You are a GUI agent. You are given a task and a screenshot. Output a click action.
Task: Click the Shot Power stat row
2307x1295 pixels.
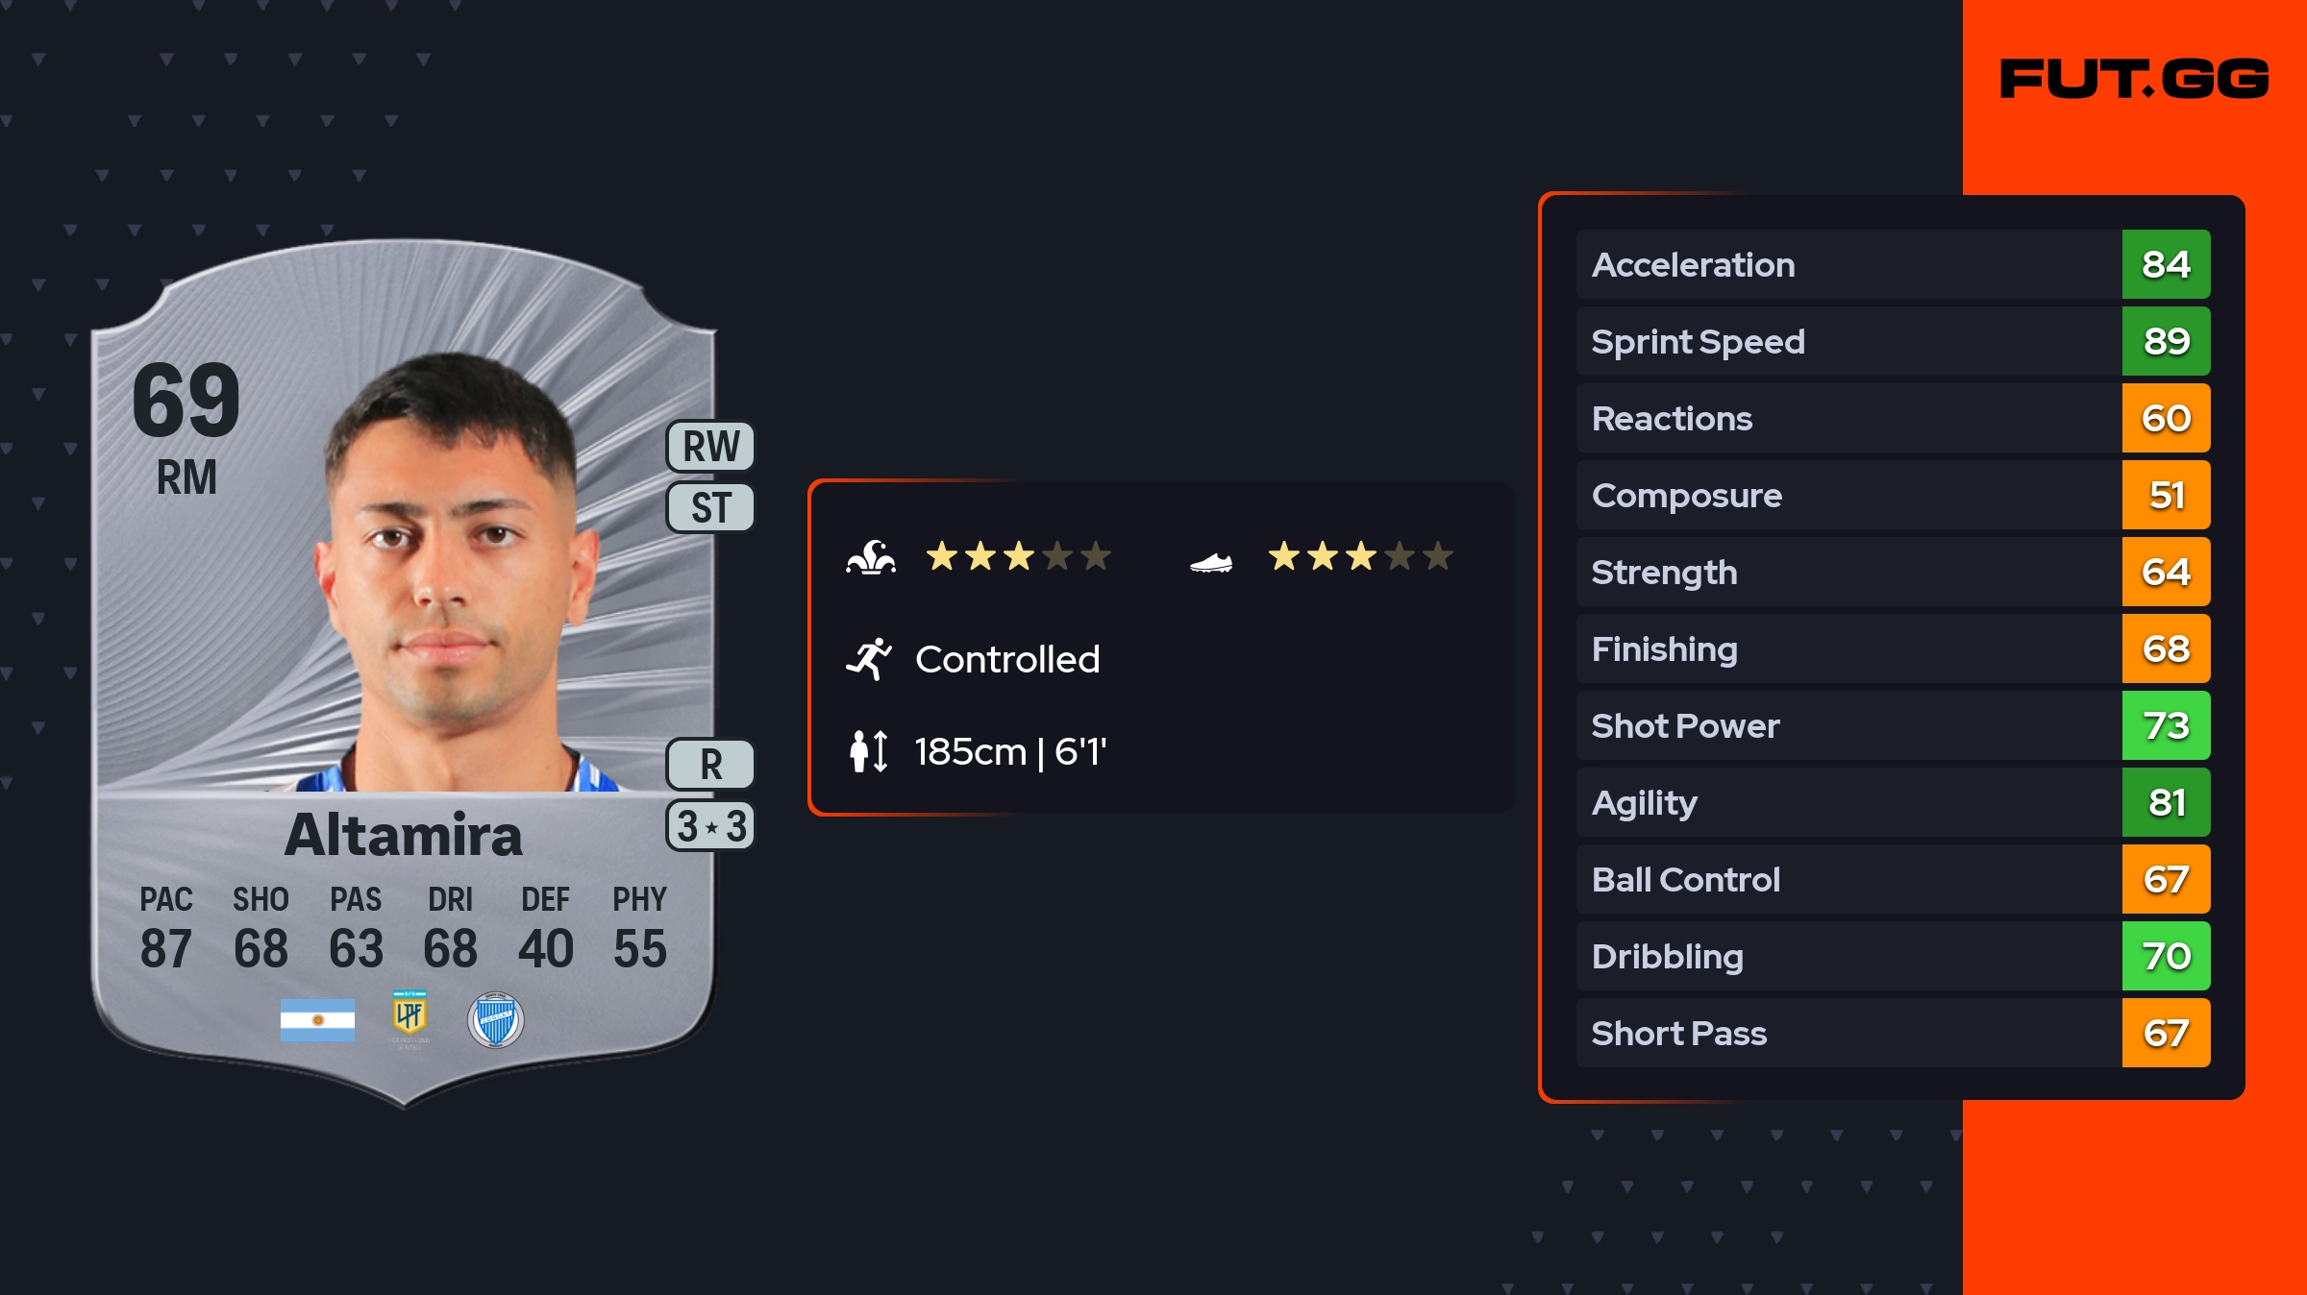click(x=1846, y=725)
